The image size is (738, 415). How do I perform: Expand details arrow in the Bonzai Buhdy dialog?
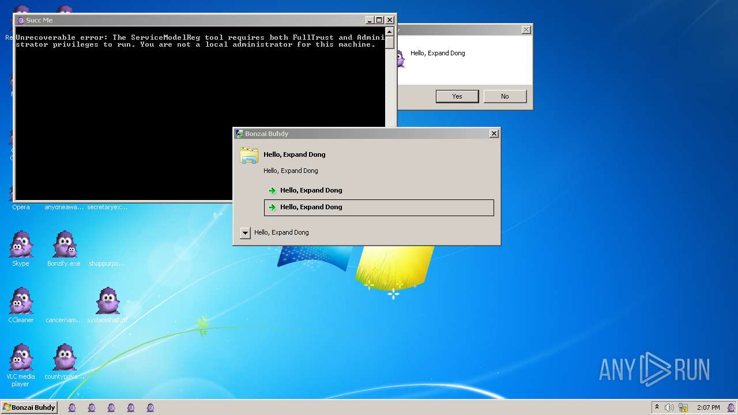pyautogui.click(x=245, y=233)
